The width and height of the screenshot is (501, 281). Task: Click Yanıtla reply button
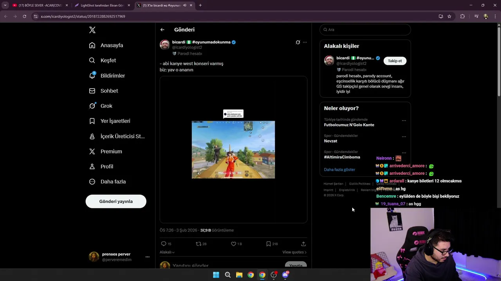coord(296,265)
